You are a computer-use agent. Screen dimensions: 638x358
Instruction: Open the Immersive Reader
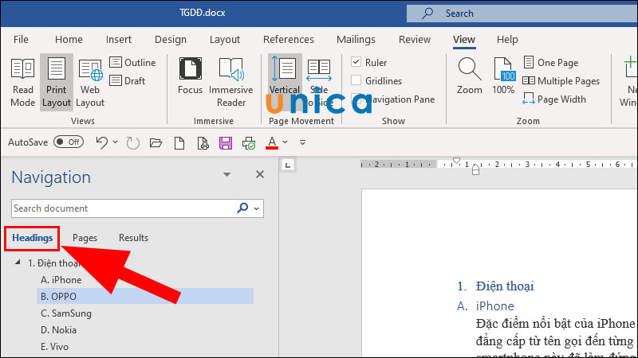pyautogui.click(x=231, y=82)
